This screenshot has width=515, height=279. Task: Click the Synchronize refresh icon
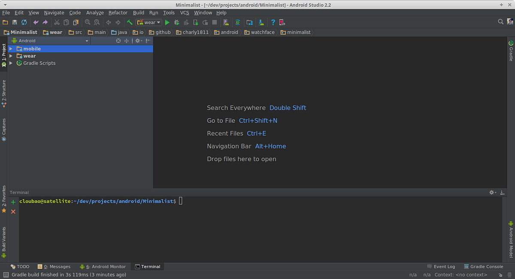[24, 22]
